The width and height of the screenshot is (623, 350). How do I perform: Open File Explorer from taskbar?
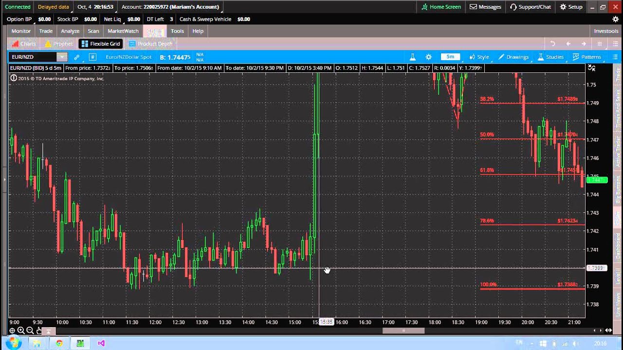point(37,343)
